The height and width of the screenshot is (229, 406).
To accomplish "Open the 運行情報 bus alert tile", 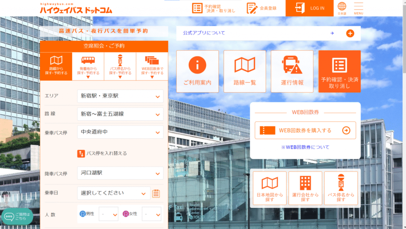I will pos(292,71).
